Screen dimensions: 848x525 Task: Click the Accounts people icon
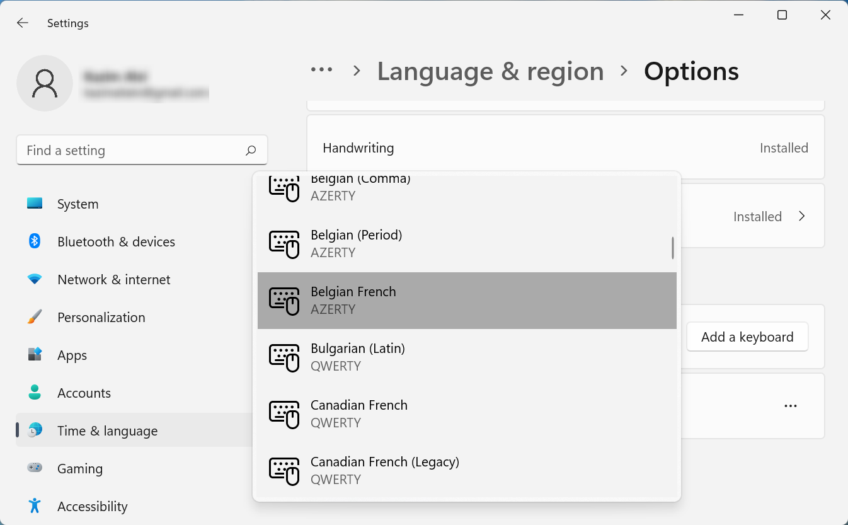click(x=34, y=393)
